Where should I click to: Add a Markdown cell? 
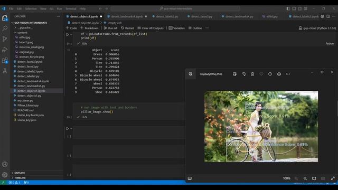(x=89, y=28)
